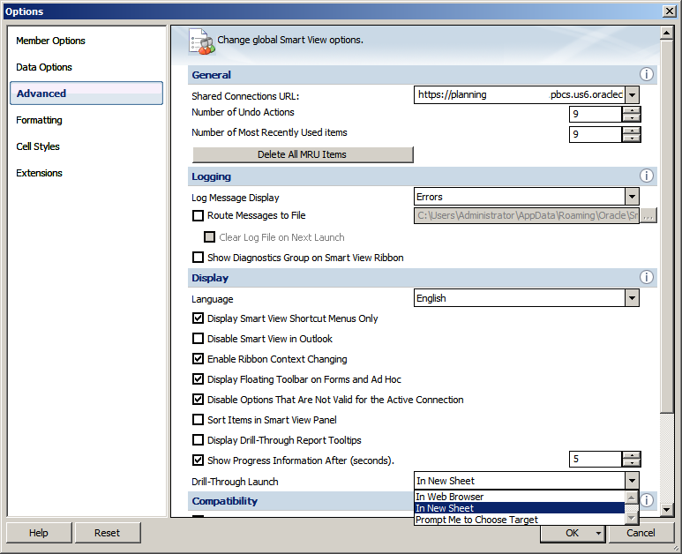Choose In New Sheet list option
Image resolution: width=682 pixels, height=554 pixels.
[x=520, y=508]
